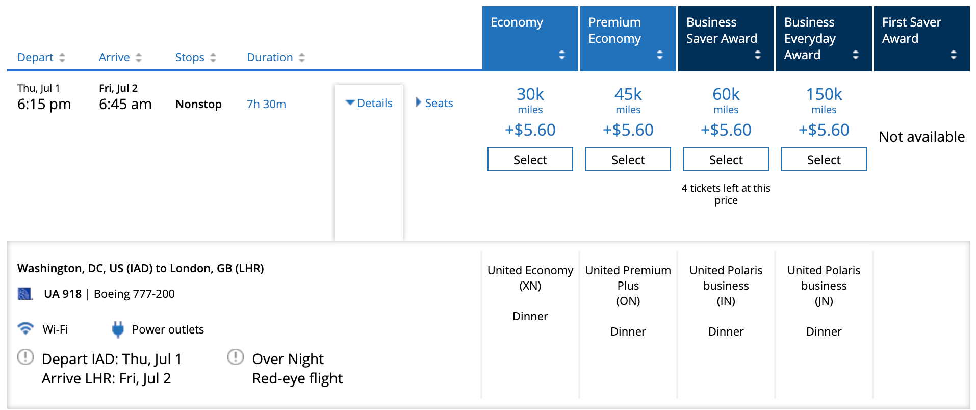The image size is (976, 410).
Task: Click the Wi-Fi amenity icon
Action: click(25, 328)
